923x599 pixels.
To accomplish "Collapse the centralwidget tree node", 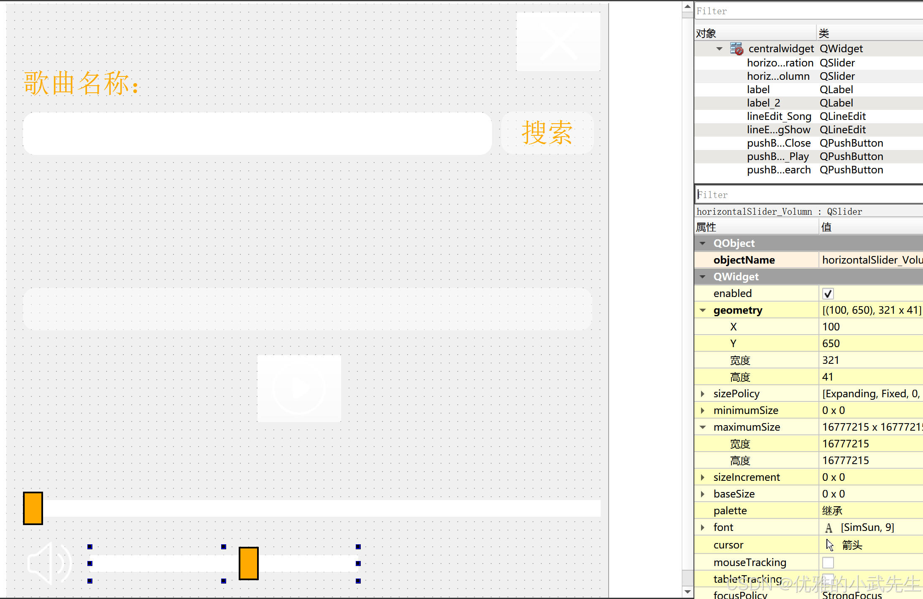I will pos(719,49).
